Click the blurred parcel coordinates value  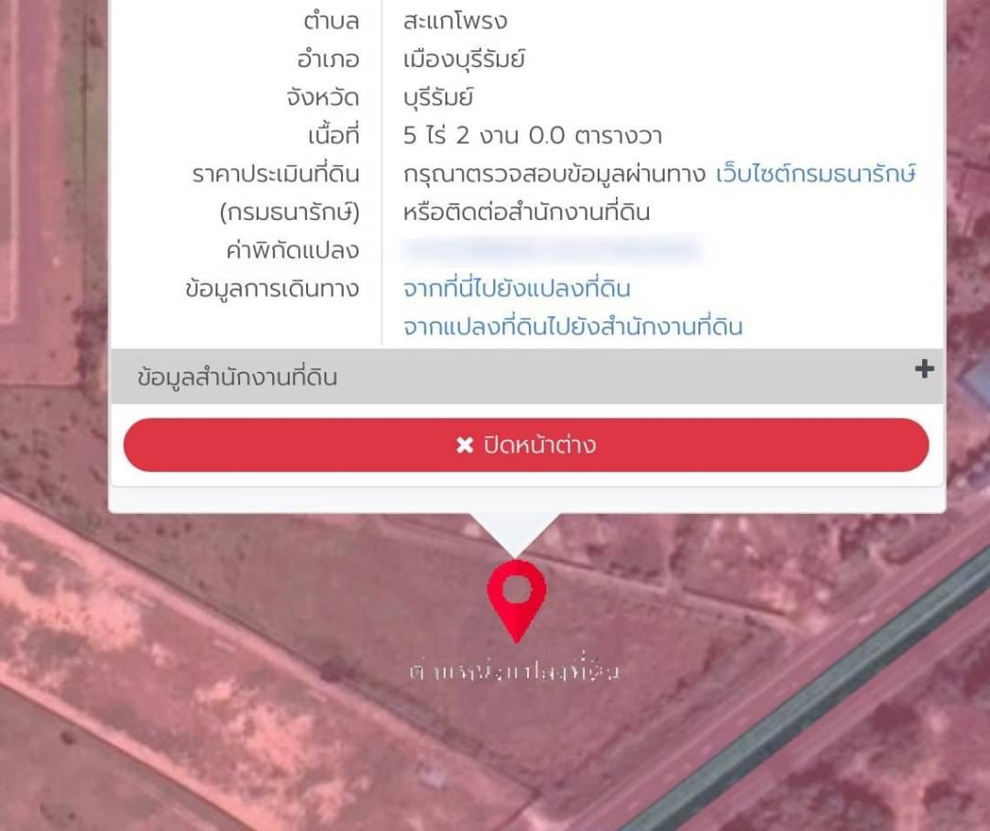point(553,249)
